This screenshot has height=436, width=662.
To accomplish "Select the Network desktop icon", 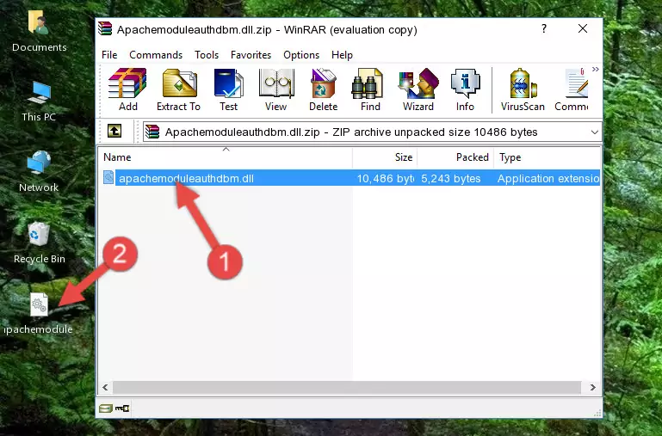I will 39,171.
